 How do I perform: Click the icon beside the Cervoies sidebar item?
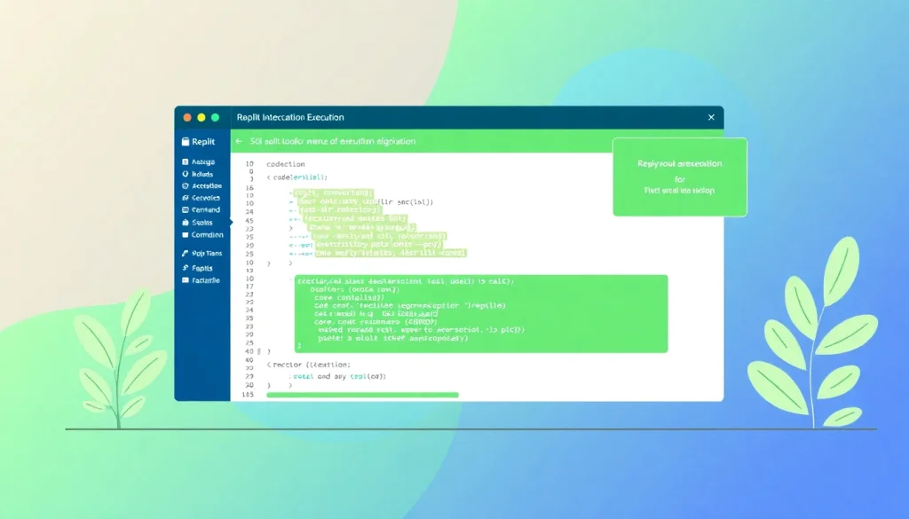click(186, 198)
